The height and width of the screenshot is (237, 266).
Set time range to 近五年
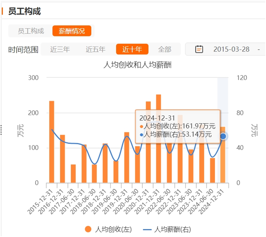click(x=96, y=49)
